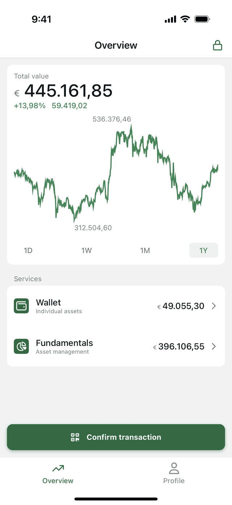Tap the Overview trend arrow icon

click(x=58, y=468)
